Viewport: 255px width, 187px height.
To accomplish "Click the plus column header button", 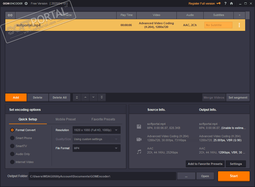I will coord(239,15).
